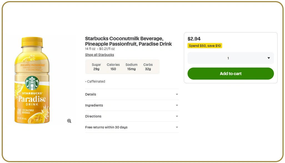Click the quantity selector's triangle arrow

(269, 58)
